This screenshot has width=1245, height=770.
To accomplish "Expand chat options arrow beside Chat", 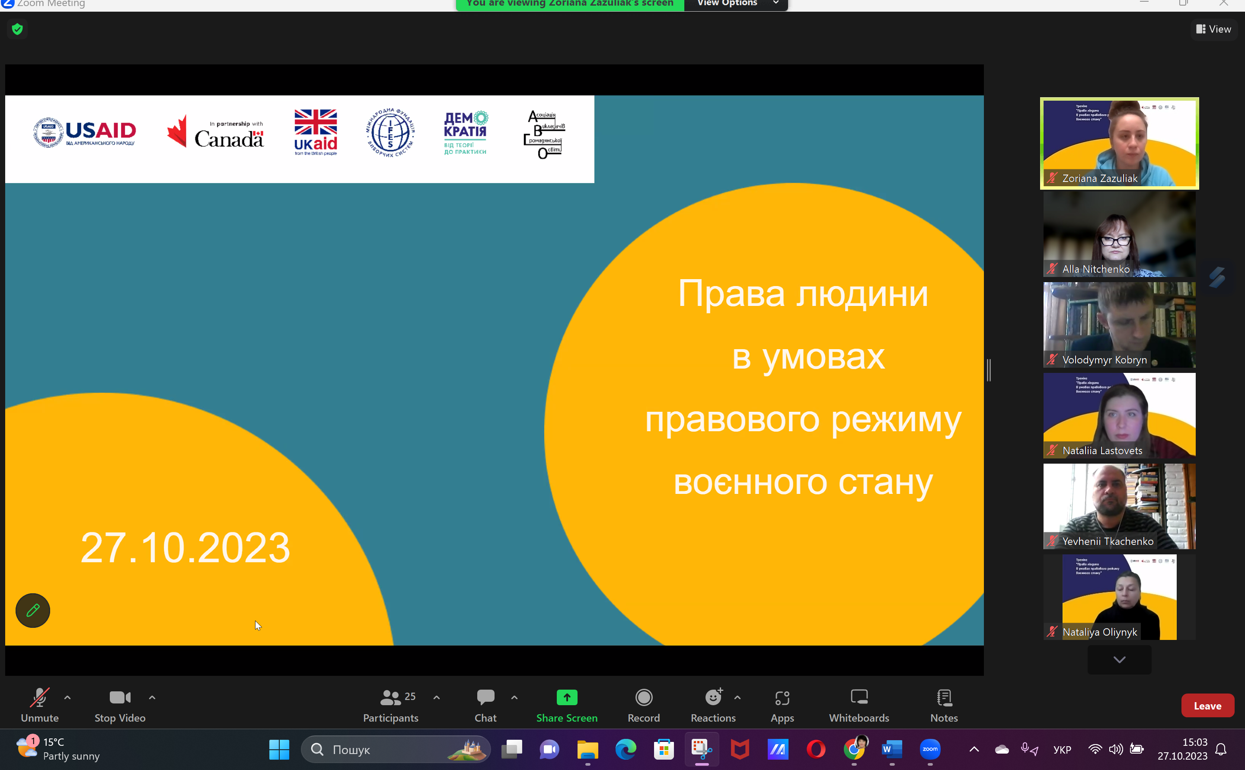I will pos(514,697).
